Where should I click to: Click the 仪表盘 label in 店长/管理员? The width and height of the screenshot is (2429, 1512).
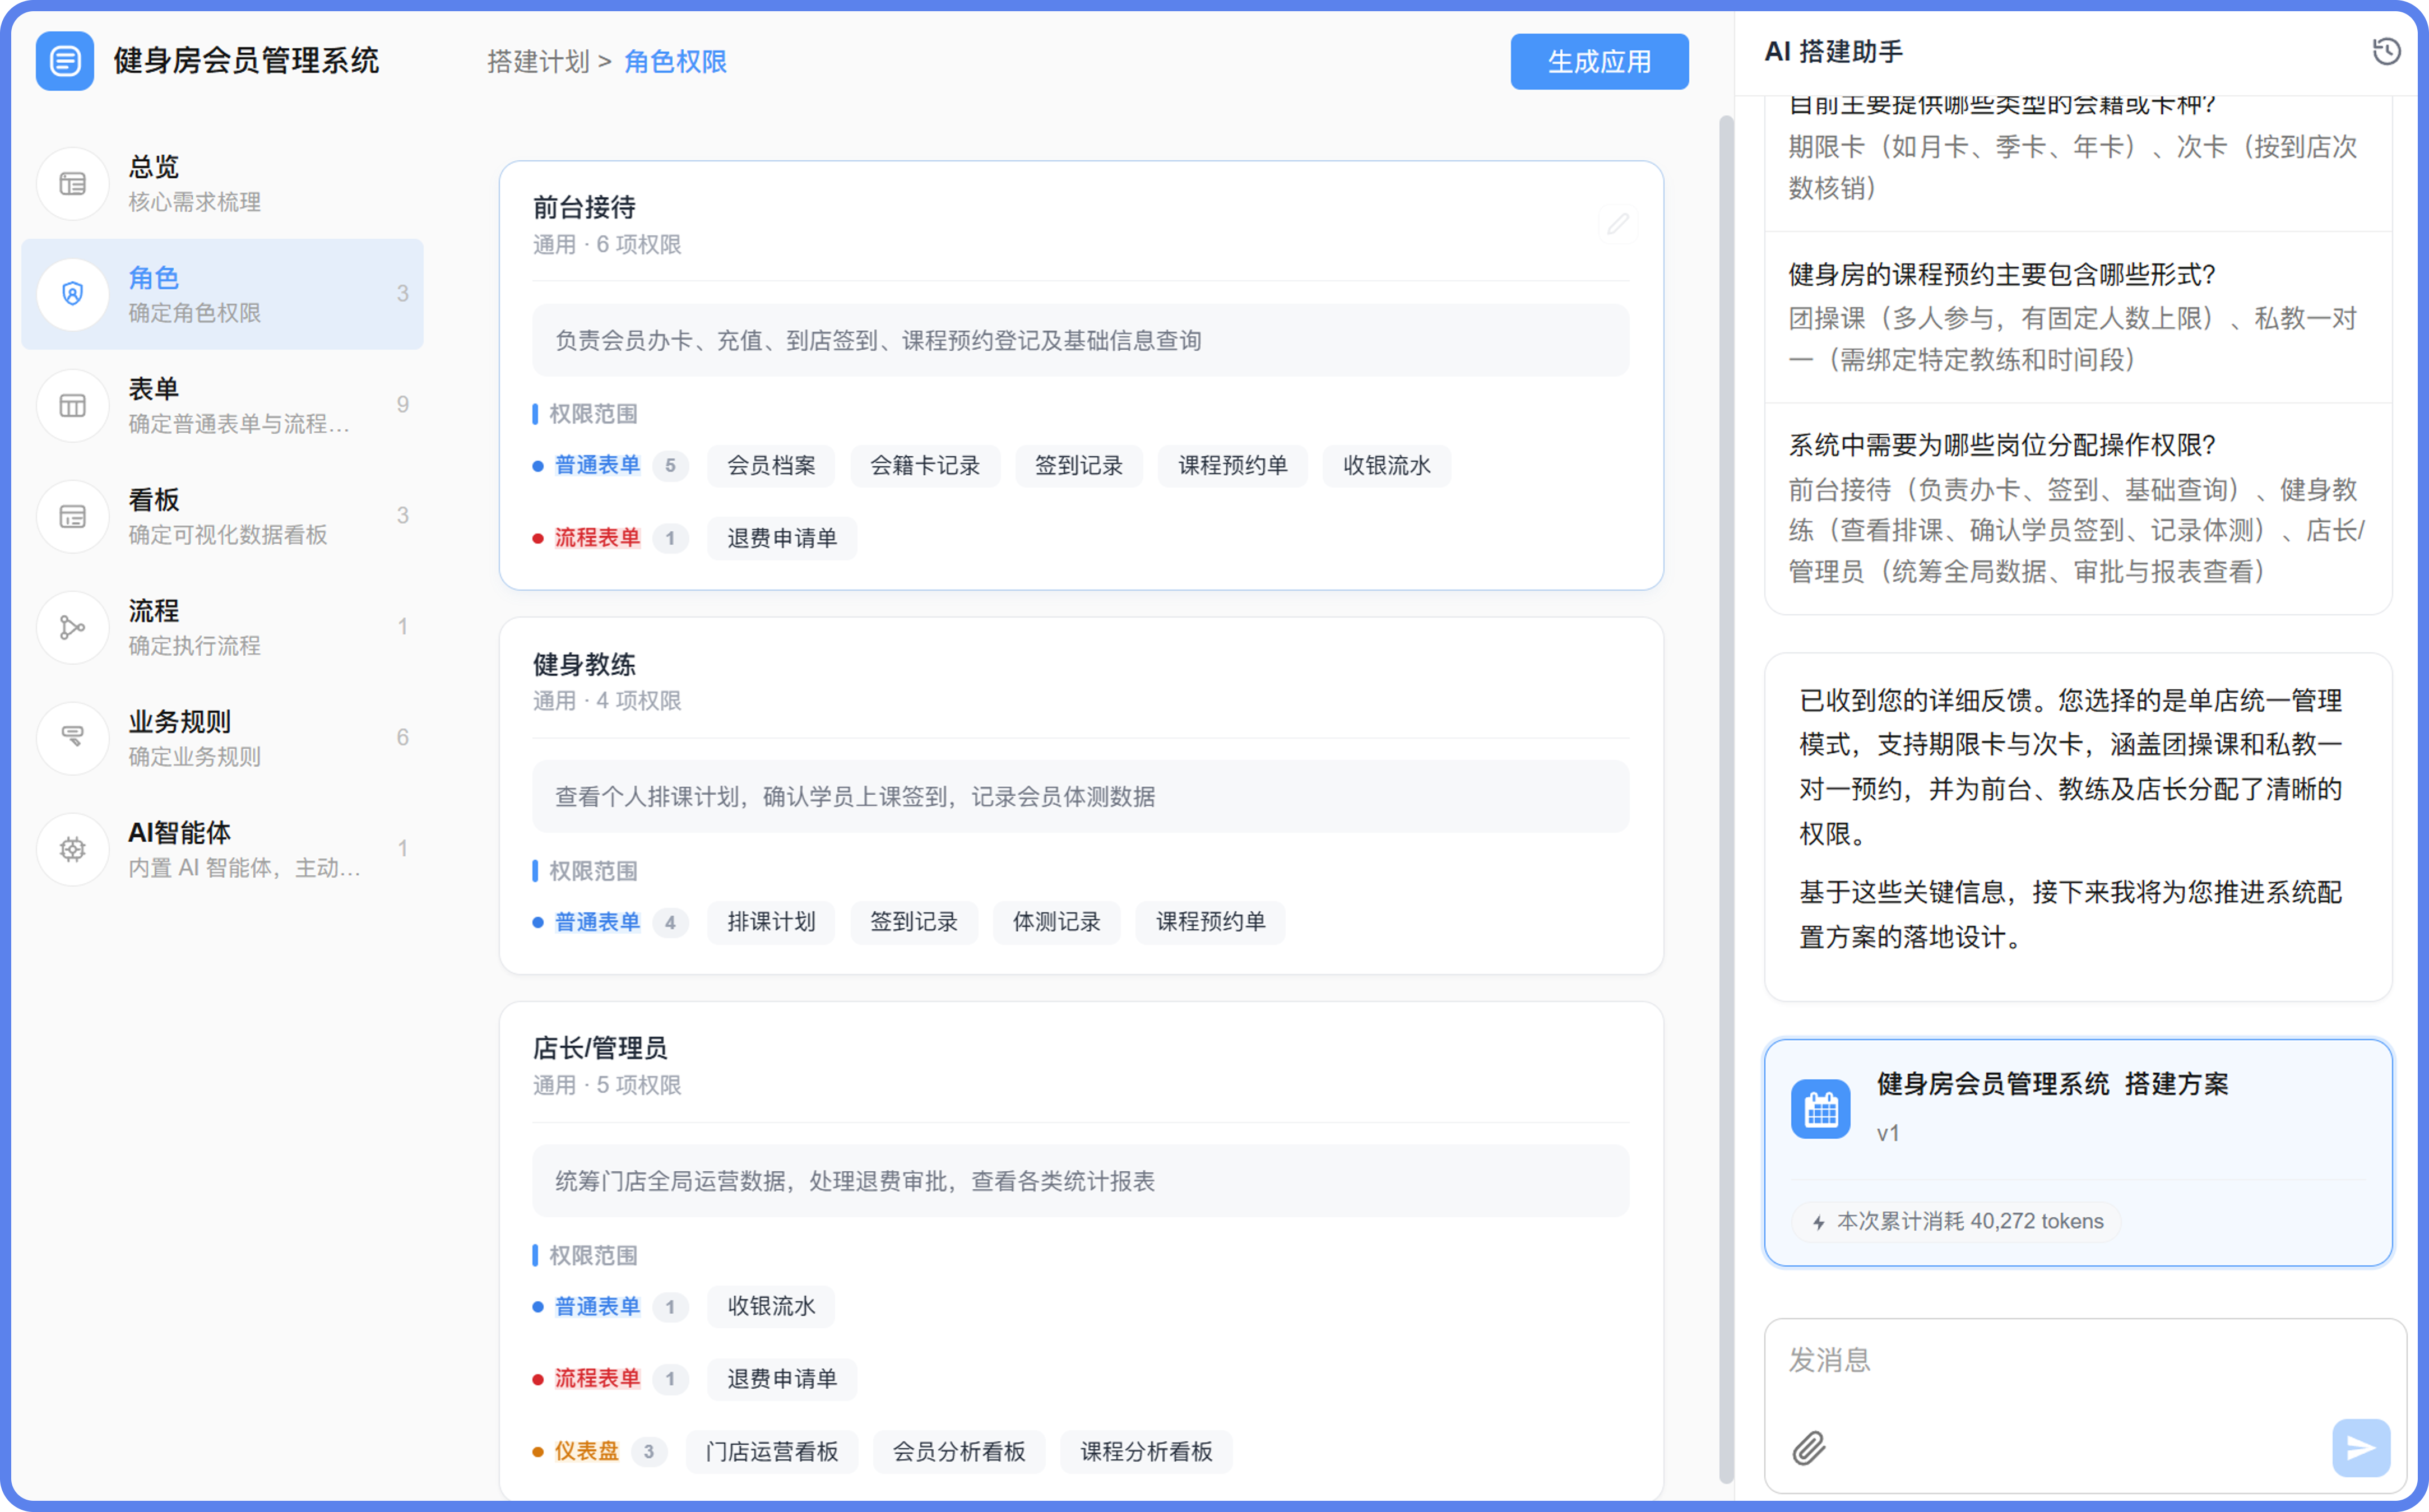pyautogui.click(x=587, y=1452)
